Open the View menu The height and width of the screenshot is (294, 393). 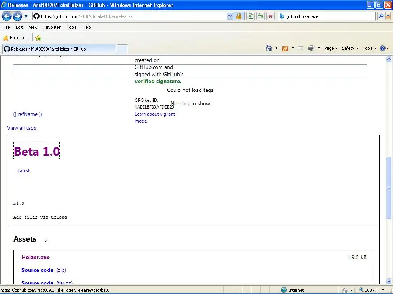33,27
